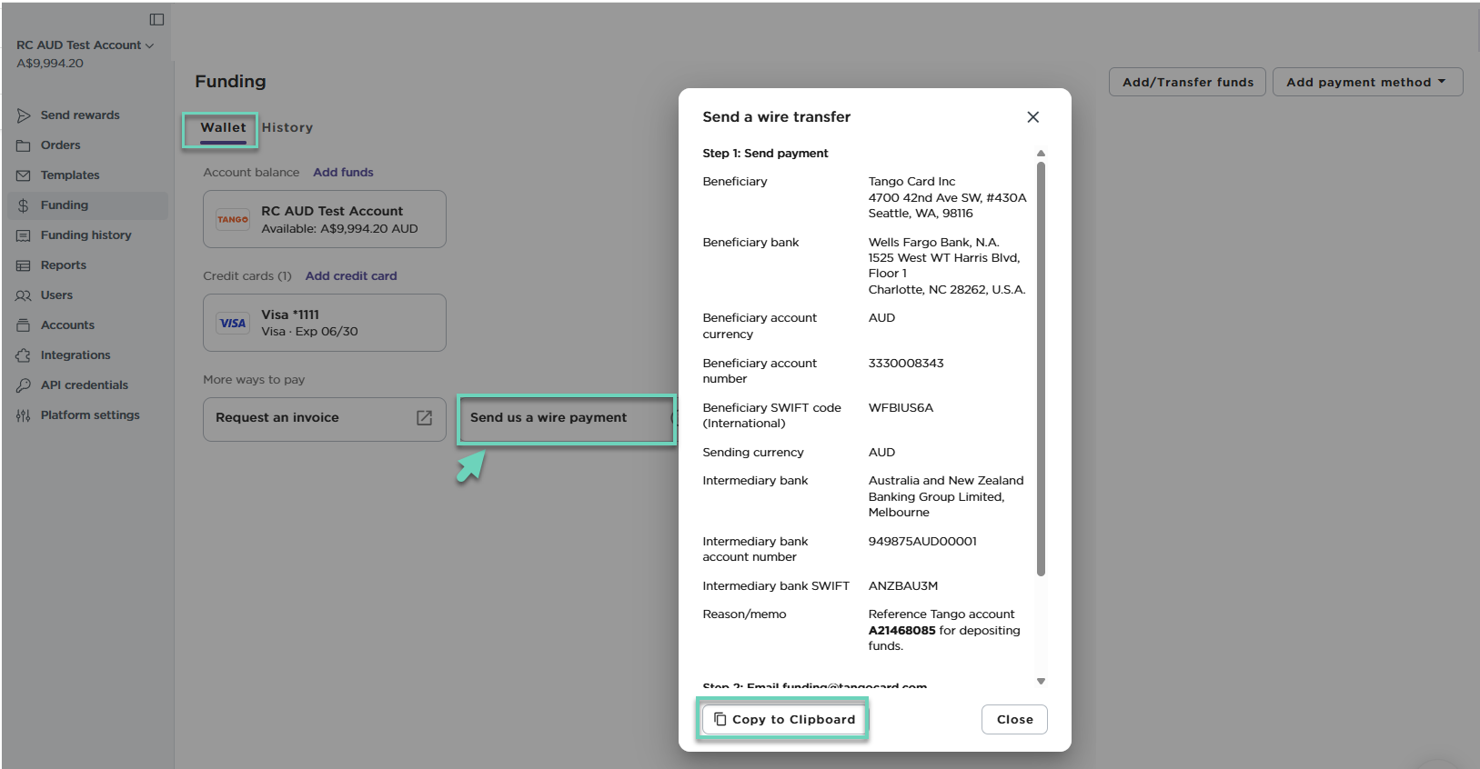Click the Add funds link
1480x769 pixels.
[x=343, y=173]
